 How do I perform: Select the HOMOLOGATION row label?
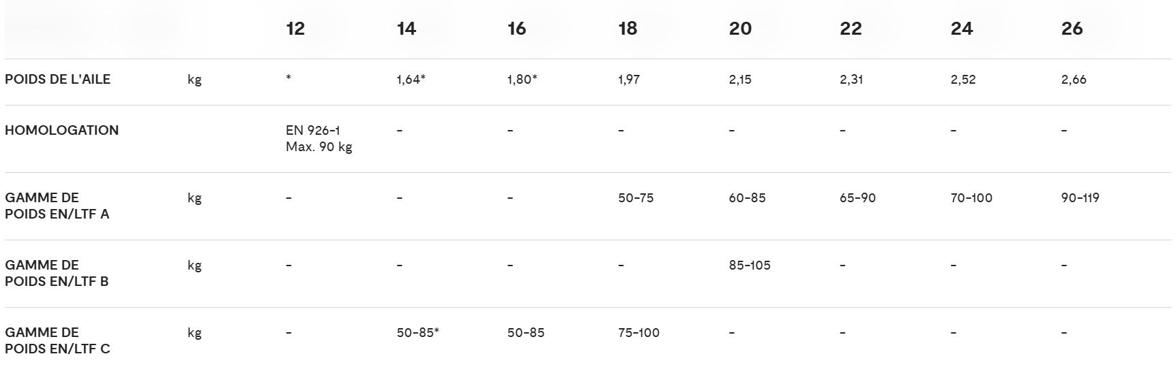click(61, 130)
